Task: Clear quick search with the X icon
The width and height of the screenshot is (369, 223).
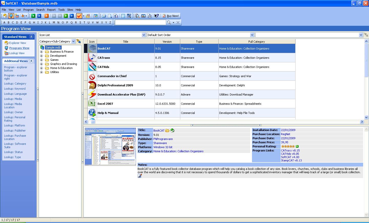Action: pyautogui.click(x=178, y=22)
